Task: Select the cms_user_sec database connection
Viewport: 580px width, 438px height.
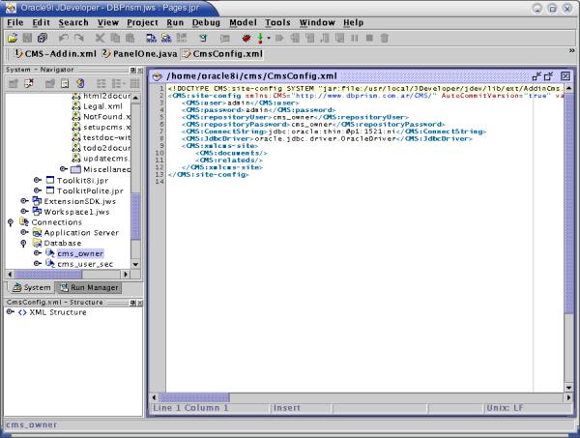Action: (85, 264)
